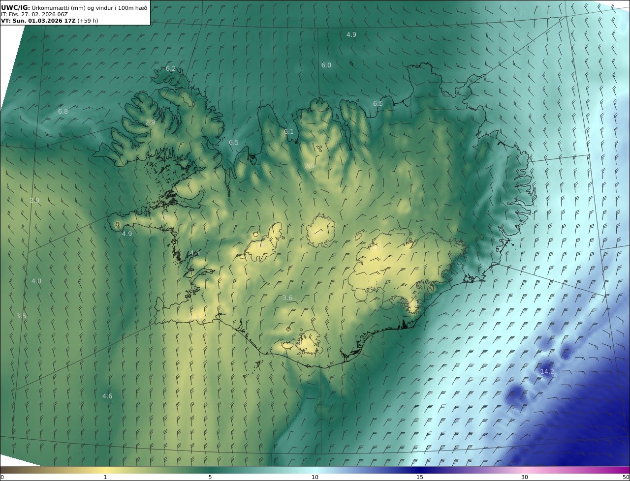
Task: Click the '15' label on the color scale
Action: tap(420, 477)
